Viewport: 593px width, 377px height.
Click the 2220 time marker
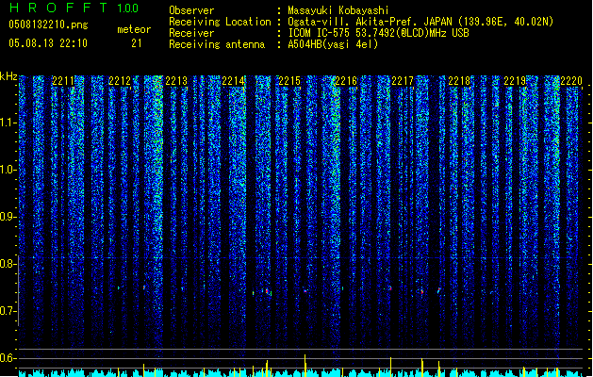click(571, 81)
